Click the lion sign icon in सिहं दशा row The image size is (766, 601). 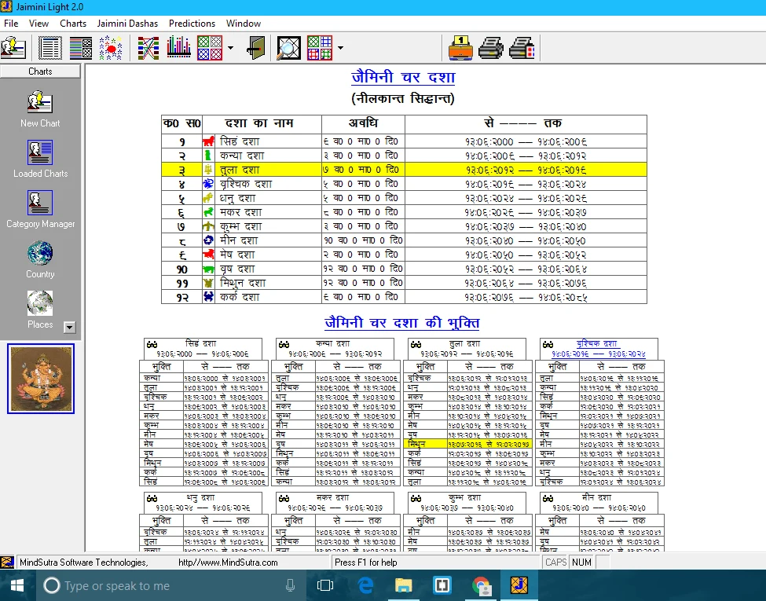coord(209,141)
